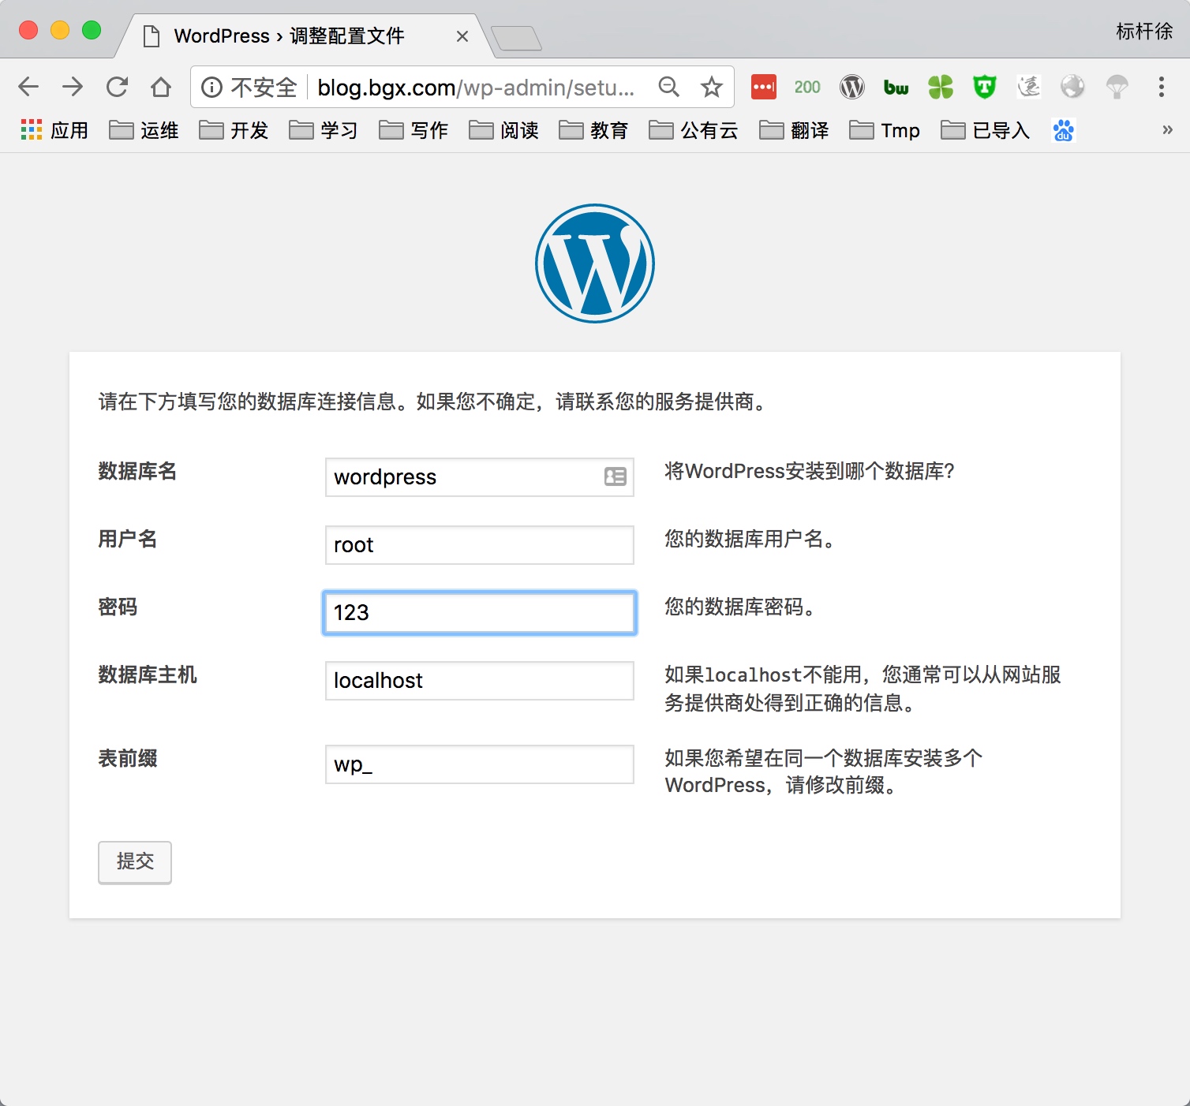Open a new tab with the tab button
The height and width of the screenshot is (1106, 1190).
516,38
